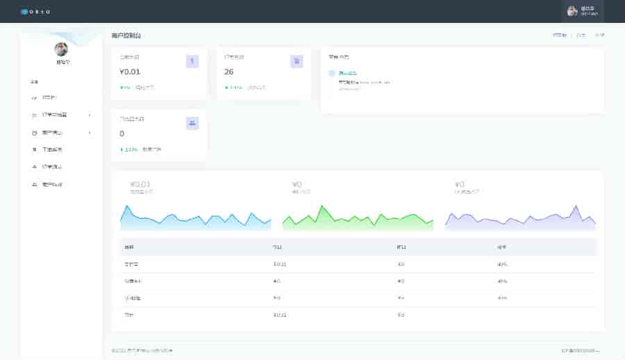Screen dimensions: 625x360
Task: Click the fifth sidebar menu item icon
Action: tap(35, 167)
